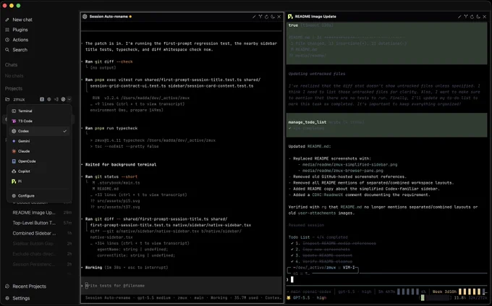Click the 'Ran git status --short' line
492x306 pixels.
111,177
